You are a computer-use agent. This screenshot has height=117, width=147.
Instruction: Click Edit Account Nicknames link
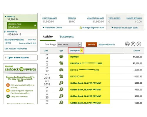[16, 49]
